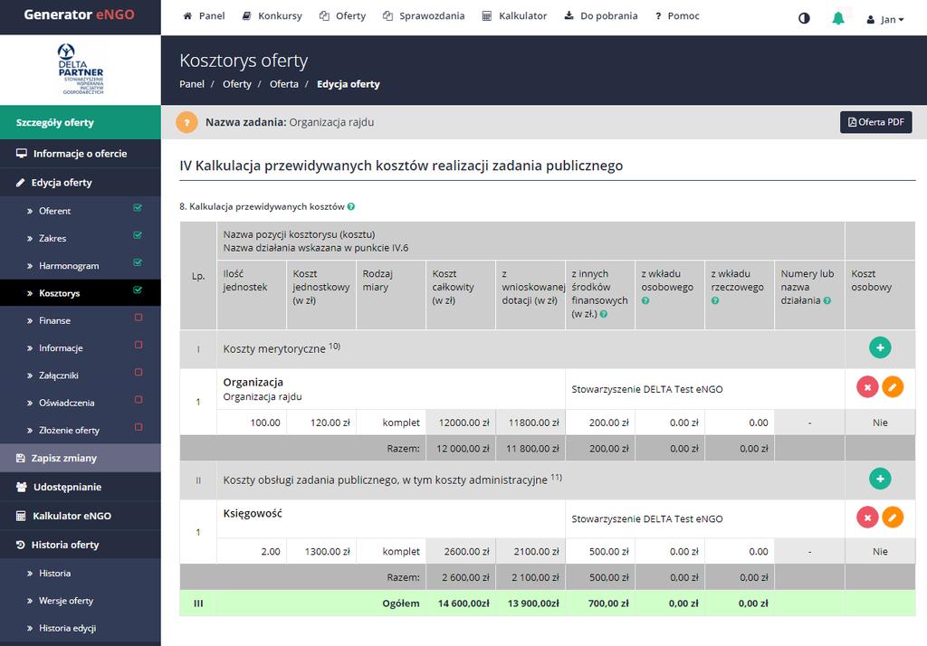Viewport: 927px width, 646px height.
Task: Open Udostępnianie sidebar item
Action: [x=81, y=487]
